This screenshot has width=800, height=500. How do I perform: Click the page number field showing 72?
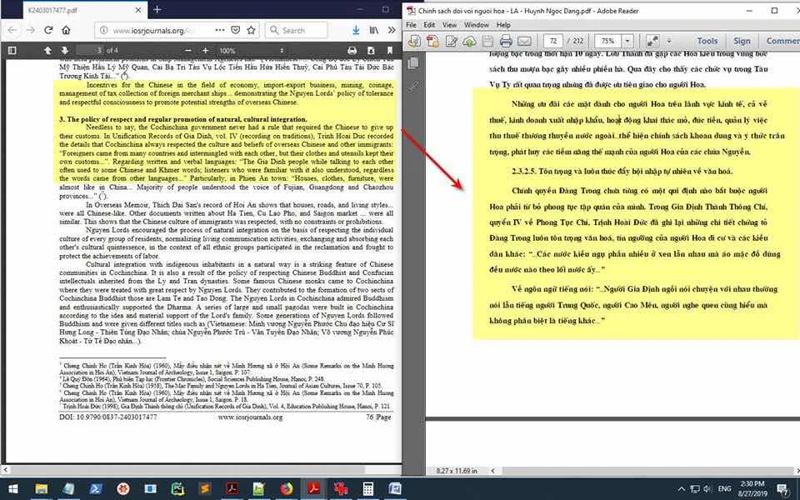click(553, 41)
